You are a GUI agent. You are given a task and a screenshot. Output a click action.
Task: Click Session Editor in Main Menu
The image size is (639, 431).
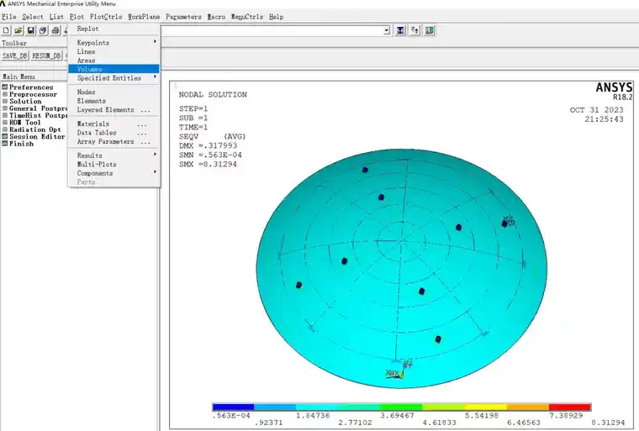pyautogui.click(x=37, y=136)
